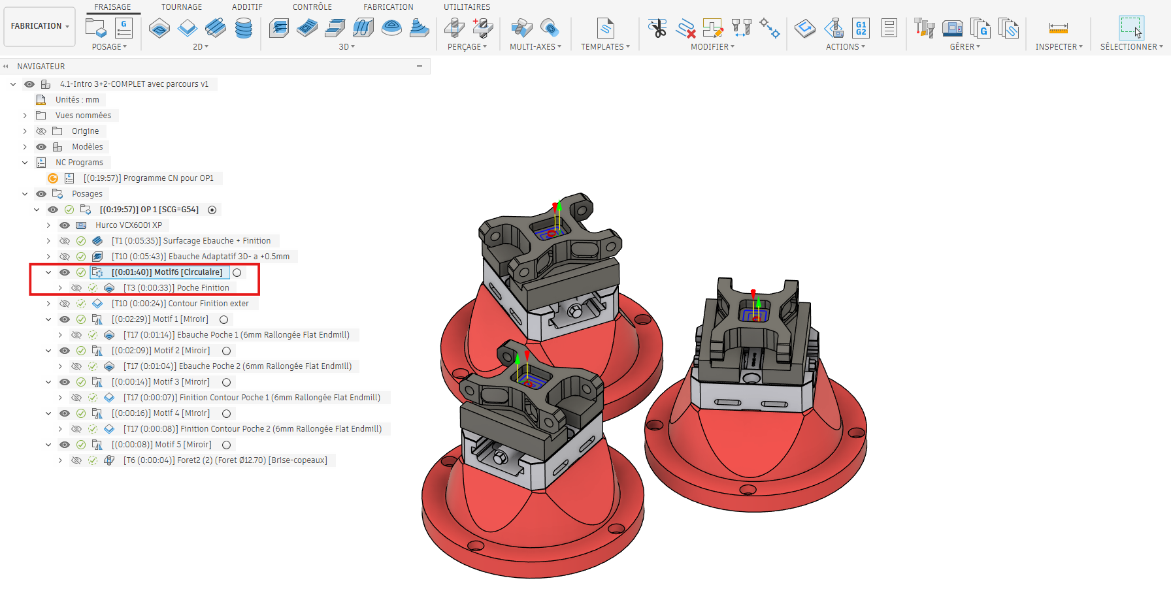Click the Inspecter ruler measure icon
Viewport: 1171px width, 589px height.
1058,28
